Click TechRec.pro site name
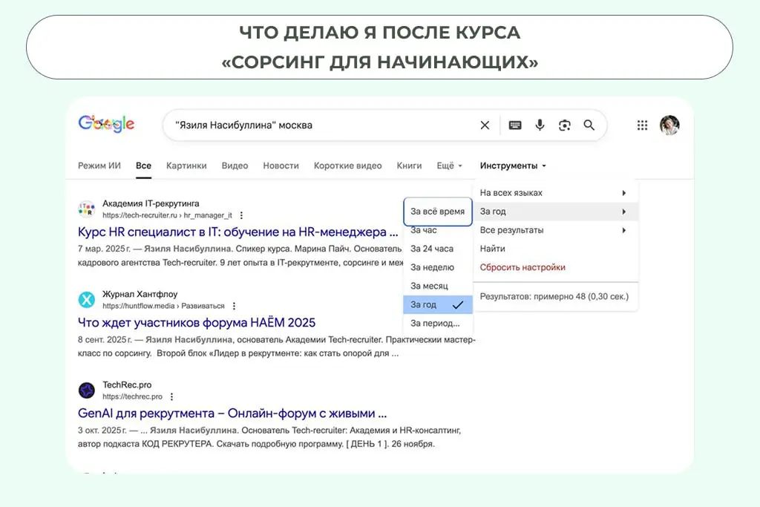Image resolution: width=760 pixels, height=507 pixels. click(127, 385)
